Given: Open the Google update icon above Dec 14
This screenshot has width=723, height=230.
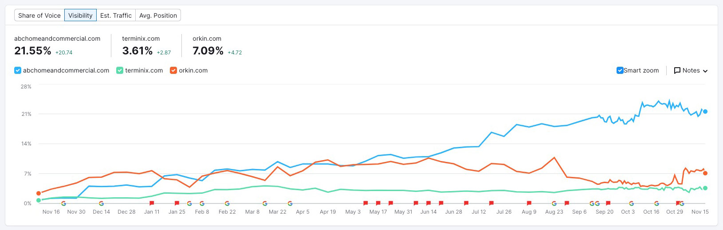Looking at the screenshot, I should (102, 203).
